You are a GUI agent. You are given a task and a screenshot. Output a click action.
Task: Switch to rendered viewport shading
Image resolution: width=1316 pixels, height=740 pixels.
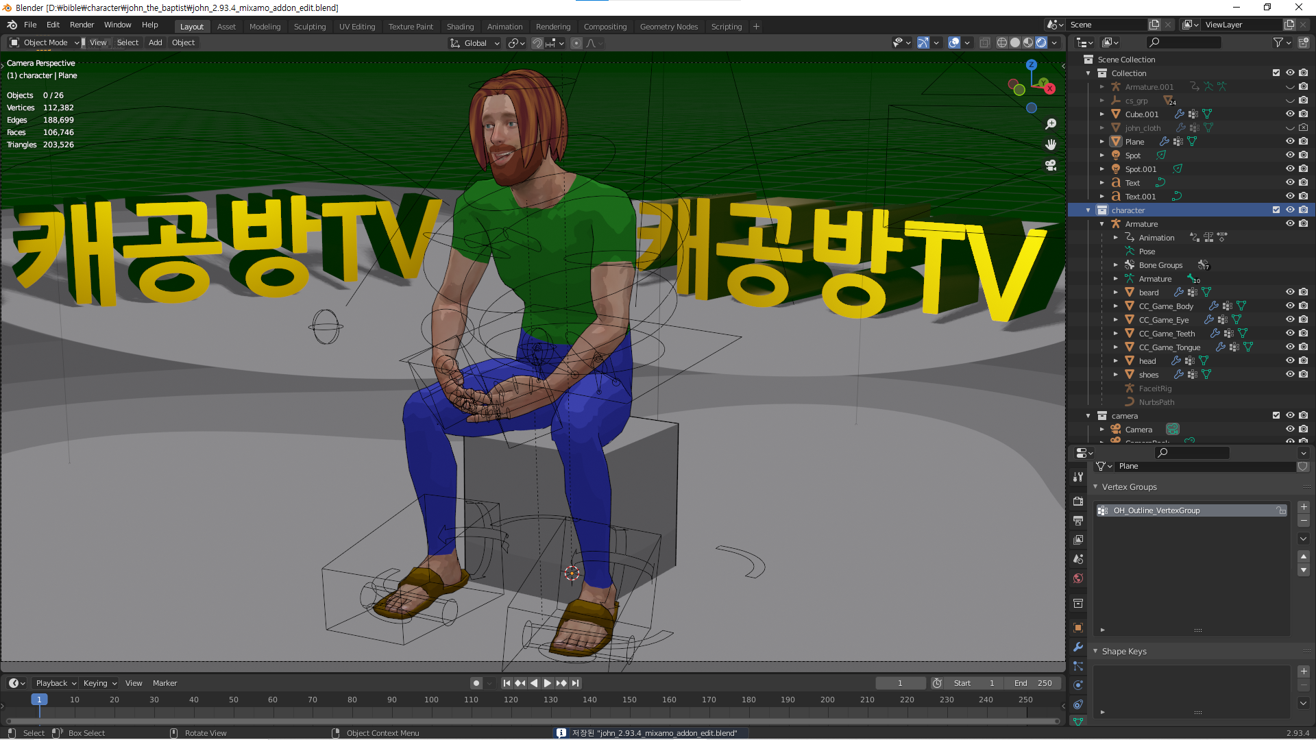(x=1041, y=42)
